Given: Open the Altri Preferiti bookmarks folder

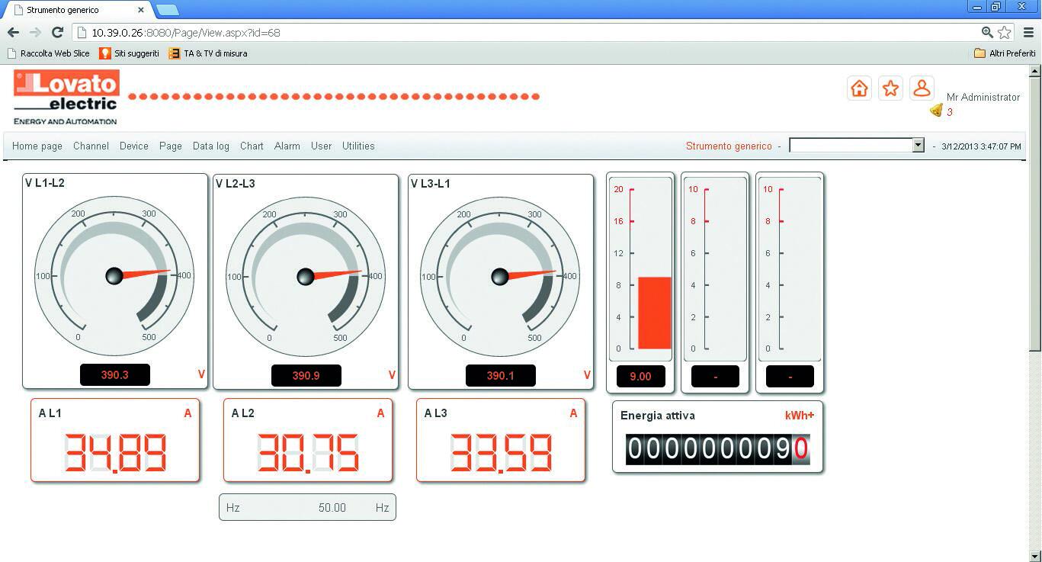Looking at the screenshot, I should tap(1004, 53).
